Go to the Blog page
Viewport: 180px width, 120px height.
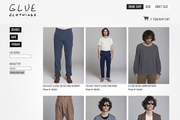click(x=148, y=7)
